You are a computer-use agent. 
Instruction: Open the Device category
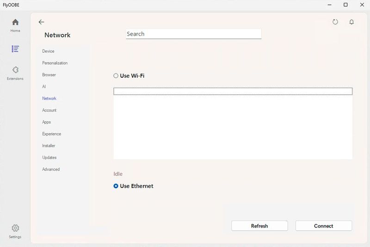pos(48,51)
